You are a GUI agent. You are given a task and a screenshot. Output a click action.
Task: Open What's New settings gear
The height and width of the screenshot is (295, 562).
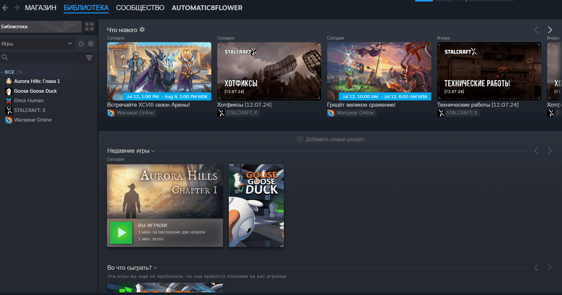coord(142,29)
